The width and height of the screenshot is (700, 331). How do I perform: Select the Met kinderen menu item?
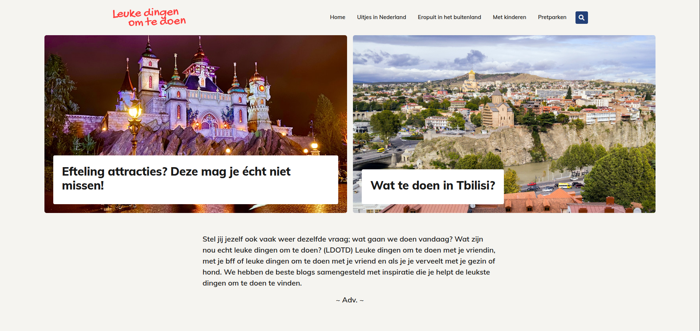(509, 17)
